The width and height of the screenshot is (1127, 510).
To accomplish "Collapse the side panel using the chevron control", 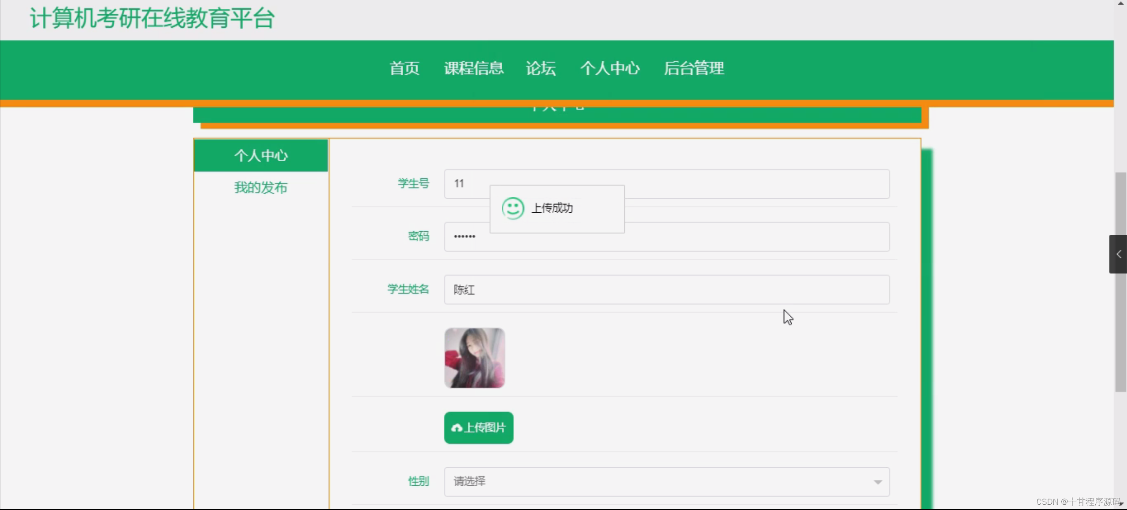I will 1118,254.
